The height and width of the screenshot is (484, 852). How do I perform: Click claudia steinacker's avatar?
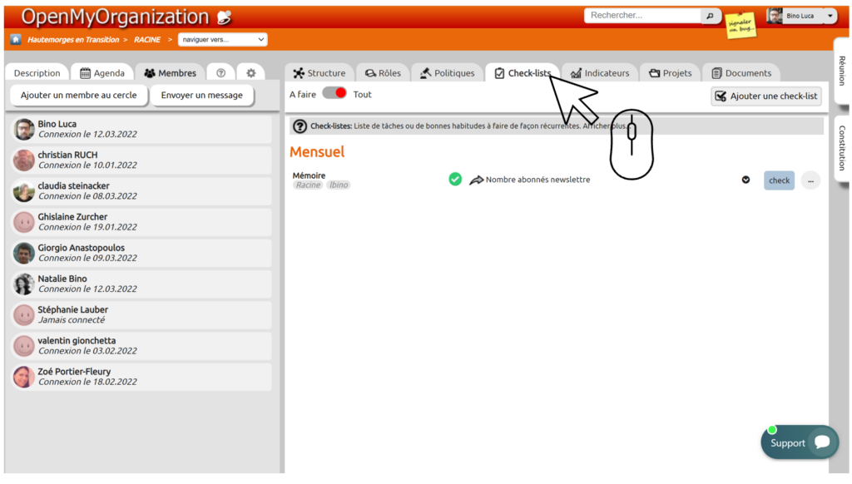click(24, 191)
